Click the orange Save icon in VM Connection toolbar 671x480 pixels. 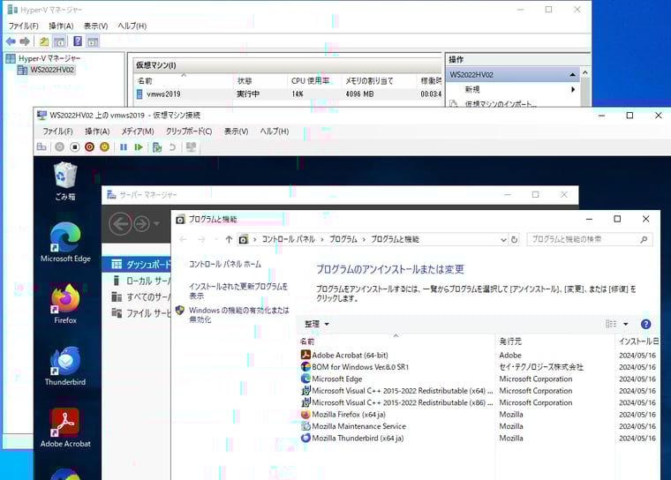pos(104,147)
